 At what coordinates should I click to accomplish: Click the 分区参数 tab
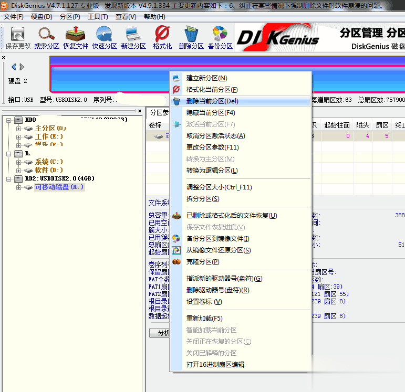[159, 112]
